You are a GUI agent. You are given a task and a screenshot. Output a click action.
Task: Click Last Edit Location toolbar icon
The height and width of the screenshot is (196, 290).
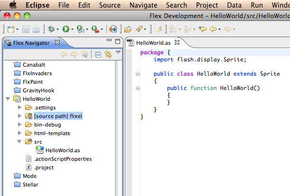[203, 29]
